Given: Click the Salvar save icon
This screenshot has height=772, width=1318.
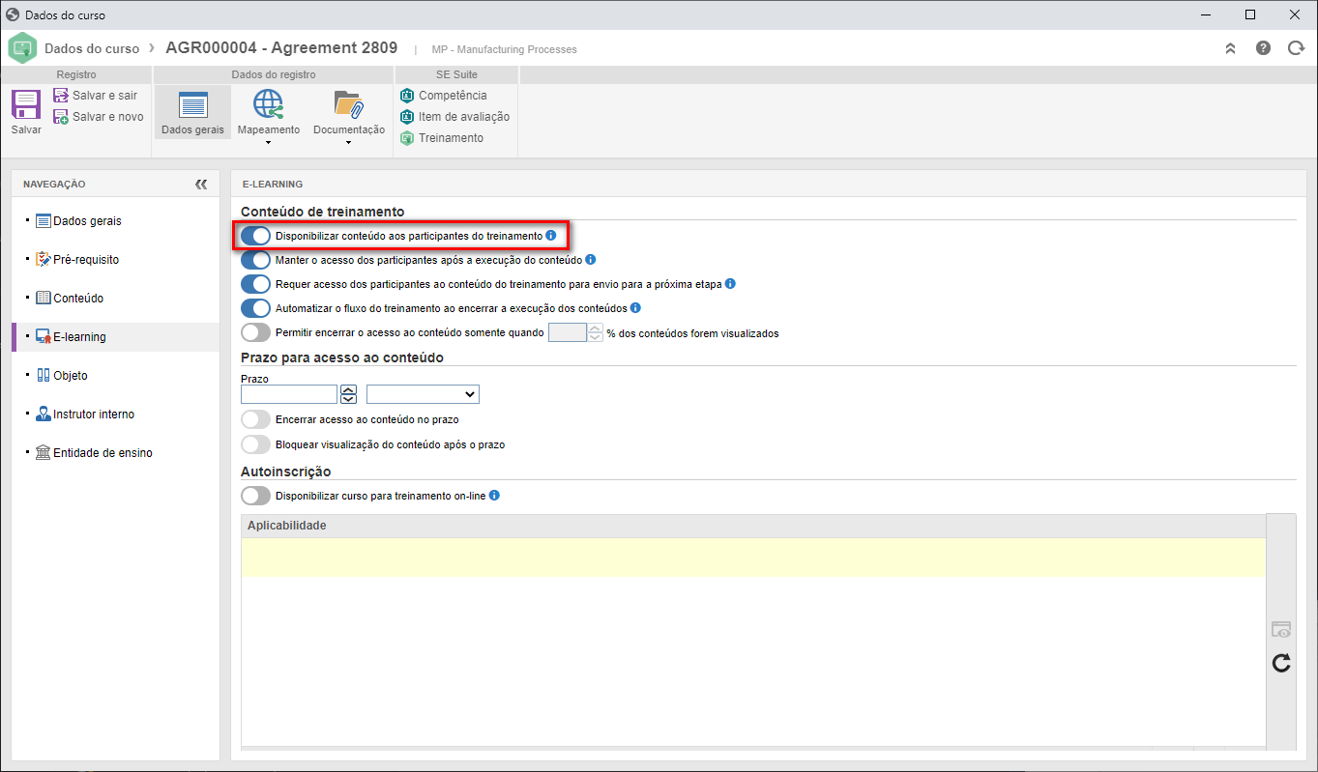Looking at the screenshot, I should (x=26, y=104).
